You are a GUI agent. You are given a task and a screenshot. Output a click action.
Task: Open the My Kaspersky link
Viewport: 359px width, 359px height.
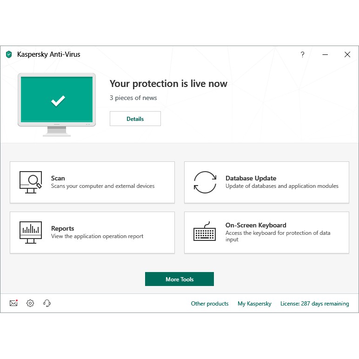[254, 304]
